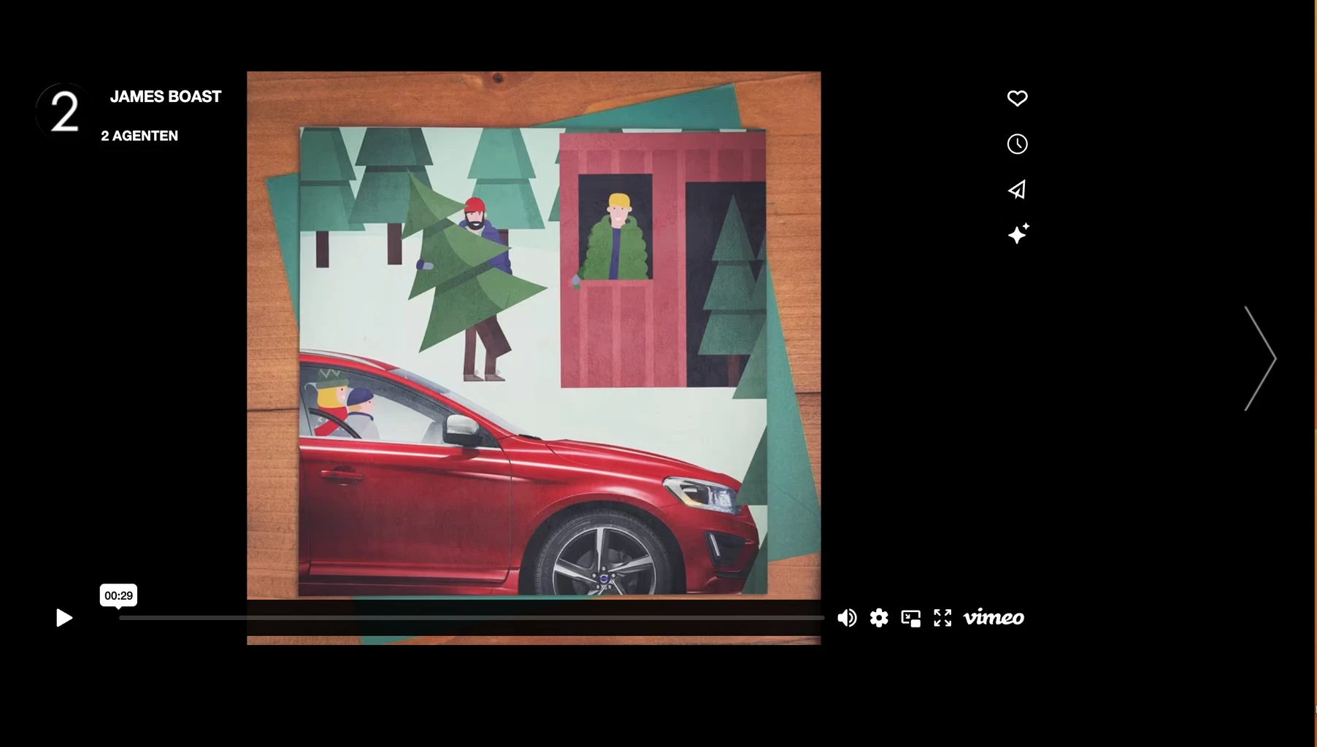The height and width of the screenshot is (747, 1317).
Task: Enter fullscreen mode
Action: (x=942, y=618)
